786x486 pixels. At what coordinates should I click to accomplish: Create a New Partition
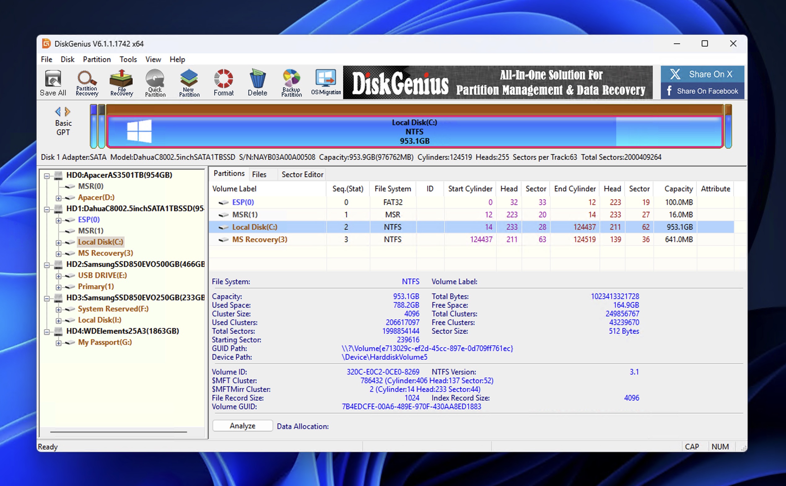point(189,83)
